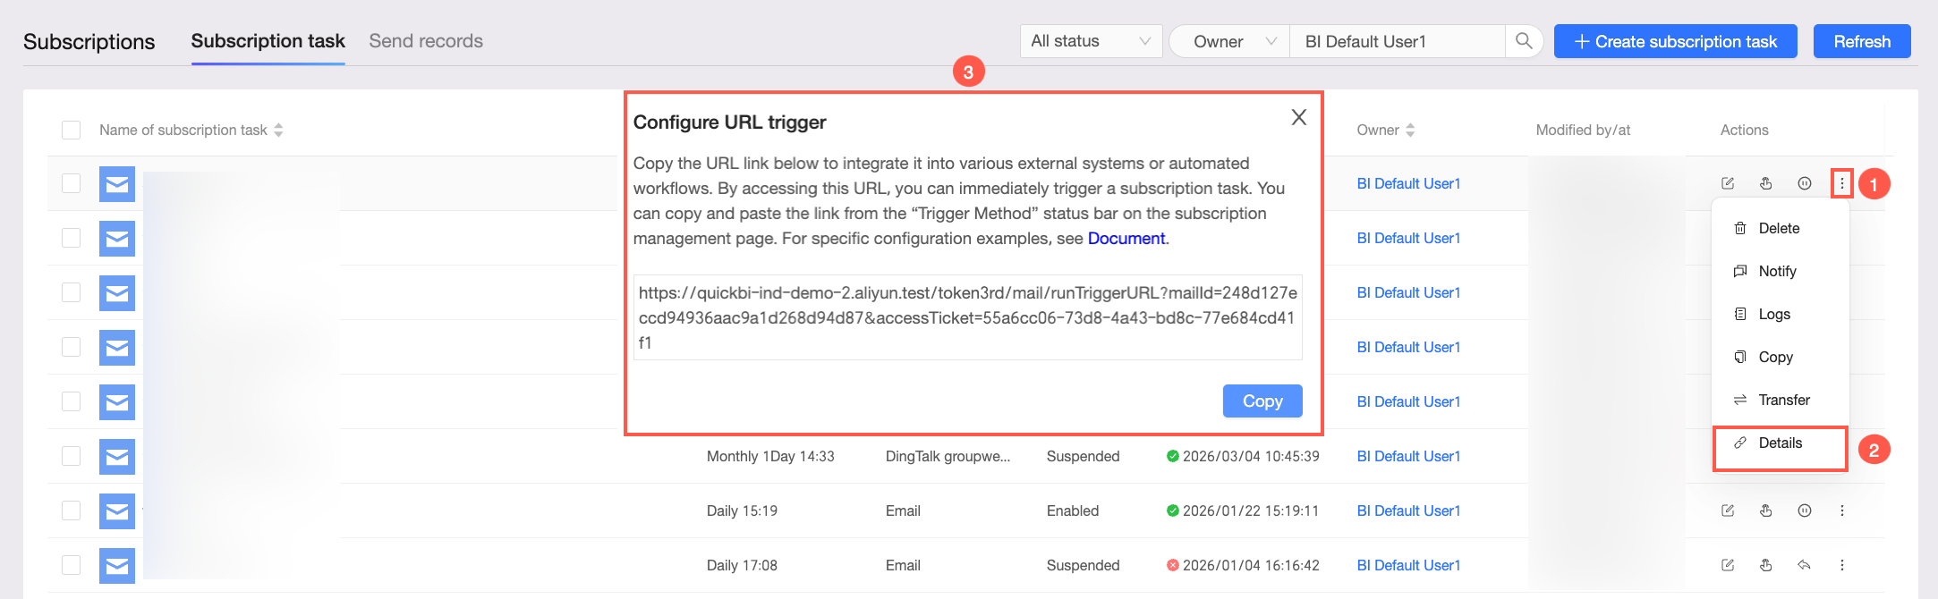The image size is (1938, 599).
Task: Click the Modified by/at column header
Action: pyautogui.click(x=1583, y=130)
